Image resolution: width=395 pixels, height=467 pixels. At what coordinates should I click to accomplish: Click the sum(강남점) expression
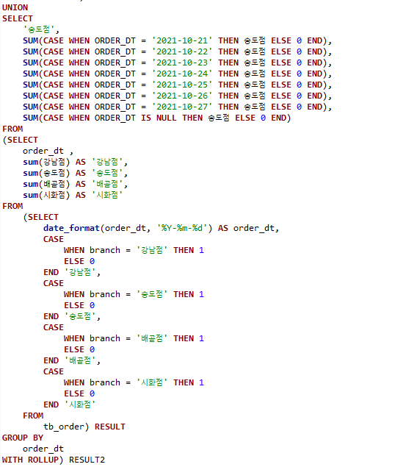point(46,162)
